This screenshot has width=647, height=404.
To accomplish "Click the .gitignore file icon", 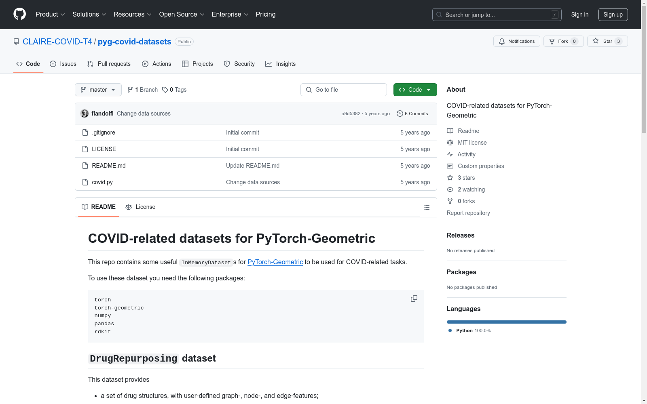I will tap(85, 133).
